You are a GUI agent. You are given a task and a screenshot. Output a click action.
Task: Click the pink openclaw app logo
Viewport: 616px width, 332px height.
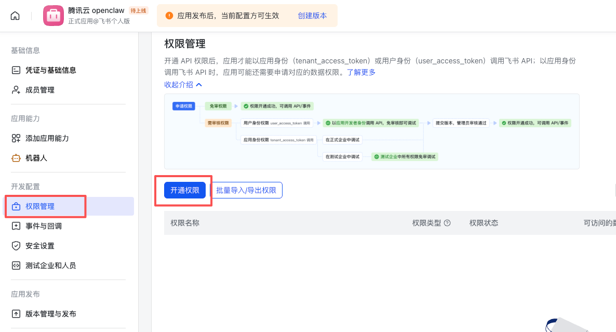point(53,16)
